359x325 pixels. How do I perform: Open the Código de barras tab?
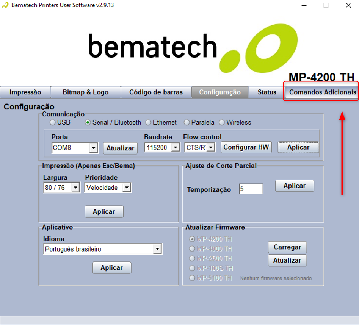coord(156,92)
